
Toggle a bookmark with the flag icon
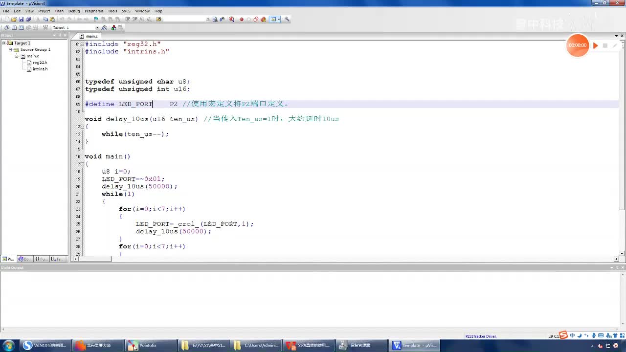(96, 20)
